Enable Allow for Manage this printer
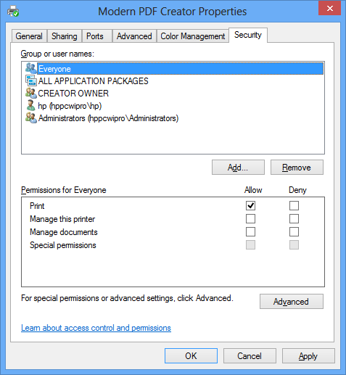This screenshot has height=375, width=346. (x=250, y=219)
